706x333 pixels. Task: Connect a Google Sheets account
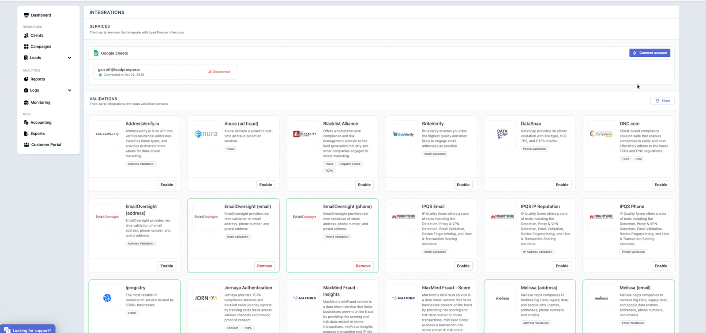click(x=650, y=53)
